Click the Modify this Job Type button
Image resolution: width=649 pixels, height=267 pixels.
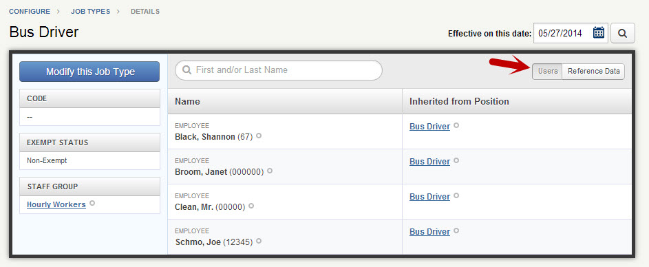click(x=89, y=72)
